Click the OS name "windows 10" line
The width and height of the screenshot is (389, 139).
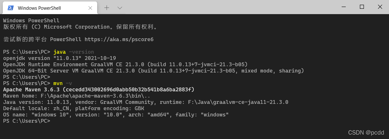[x=116, y=115]
